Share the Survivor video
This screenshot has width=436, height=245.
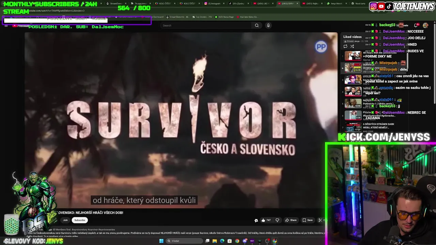pyautogui.click(x=291, y=220)
